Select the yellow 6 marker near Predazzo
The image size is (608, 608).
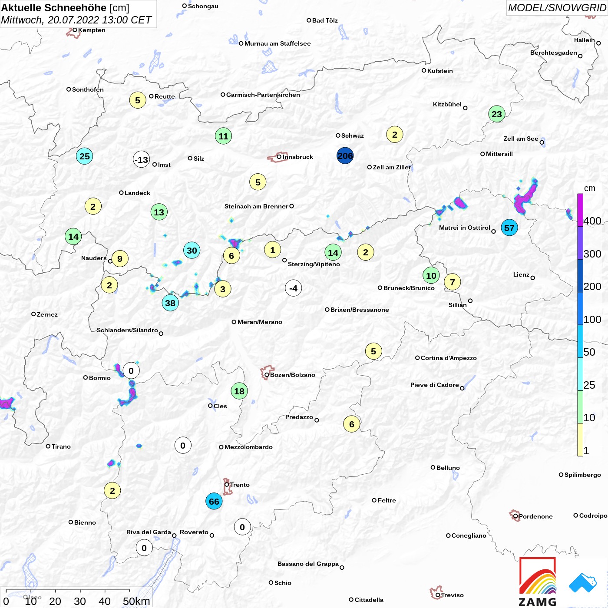pyautogui.click(x=352, y=424)
